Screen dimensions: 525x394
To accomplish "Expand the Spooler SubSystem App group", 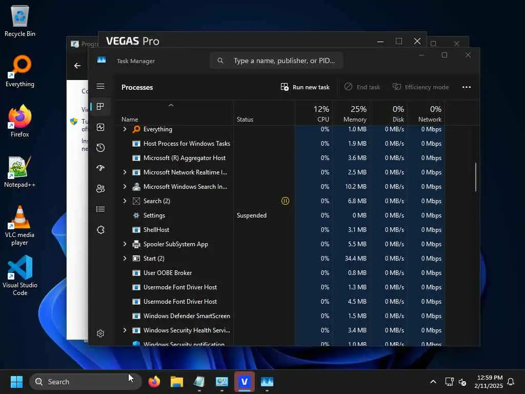I will point(125,244).
